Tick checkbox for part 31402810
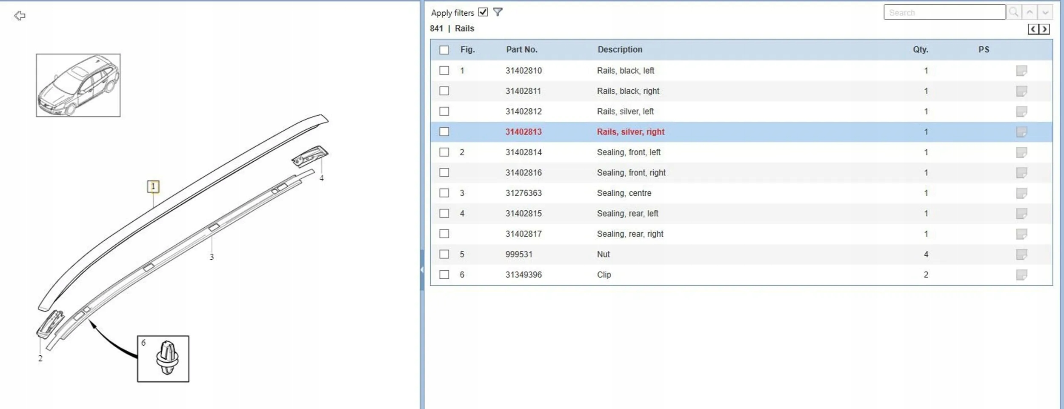The height and width of the screenshot is (409, 1064). pos(444,70)
